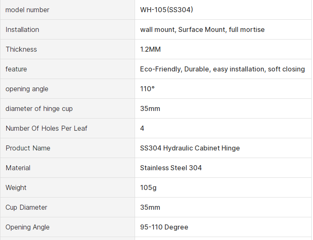Click the 'diameter of hinge cup' label
The height and width of the screenshot is (240, 313).
[39, 108]
